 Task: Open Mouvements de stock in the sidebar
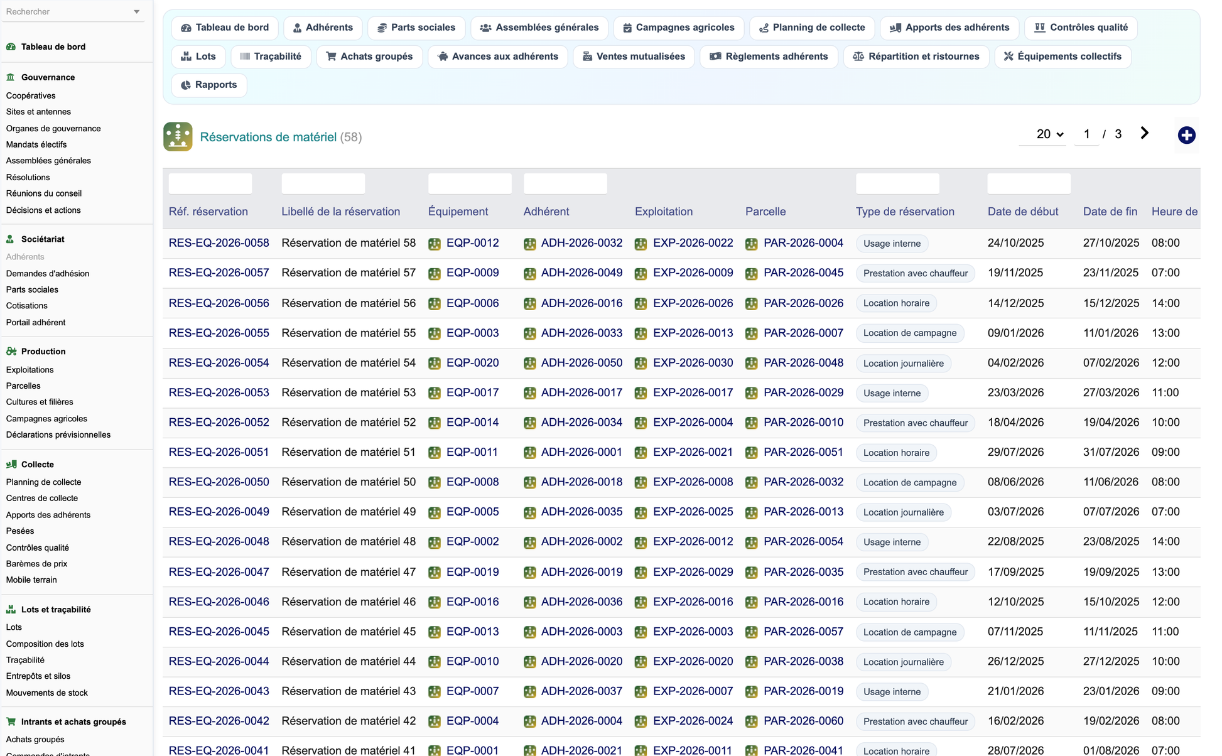click(47, 693)
